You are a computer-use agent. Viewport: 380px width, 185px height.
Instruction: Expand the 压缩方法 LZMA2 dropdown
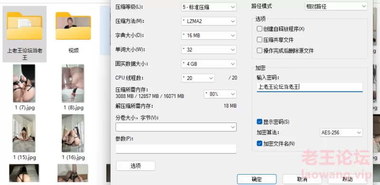click(x=209, y=21)
